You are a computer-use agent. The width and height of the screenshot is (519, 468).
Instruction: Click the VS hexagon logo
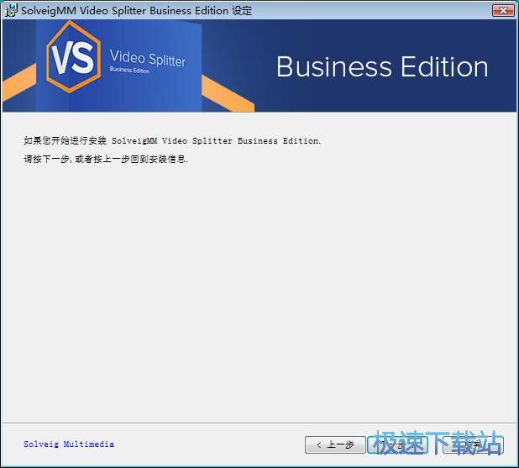click(x=73, y=56)
